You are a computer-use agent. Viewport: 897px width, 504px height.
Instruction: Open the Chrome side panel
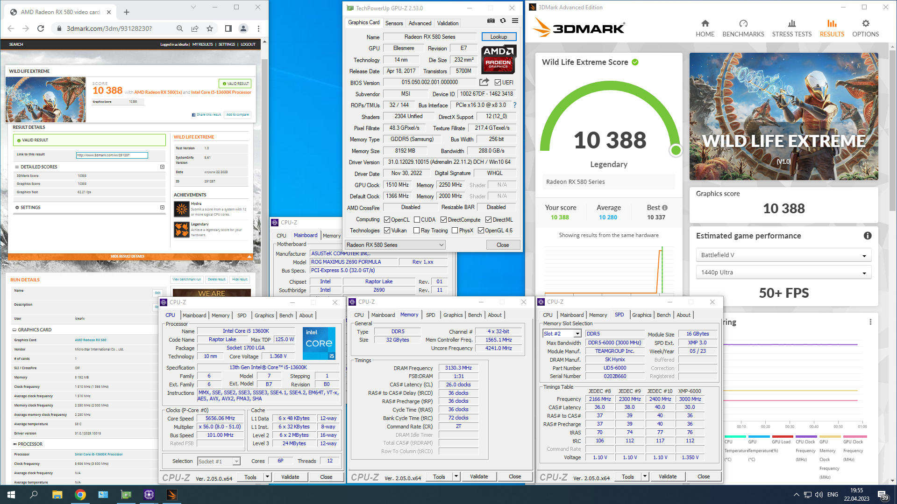[228, 28]
